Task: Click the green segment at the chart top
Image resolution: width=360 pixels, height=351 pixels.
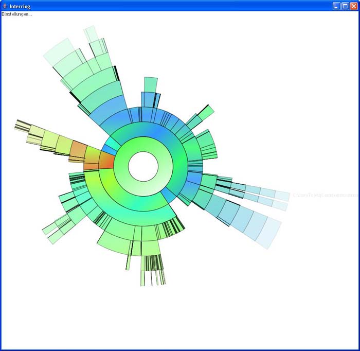Action: (151, 84)
